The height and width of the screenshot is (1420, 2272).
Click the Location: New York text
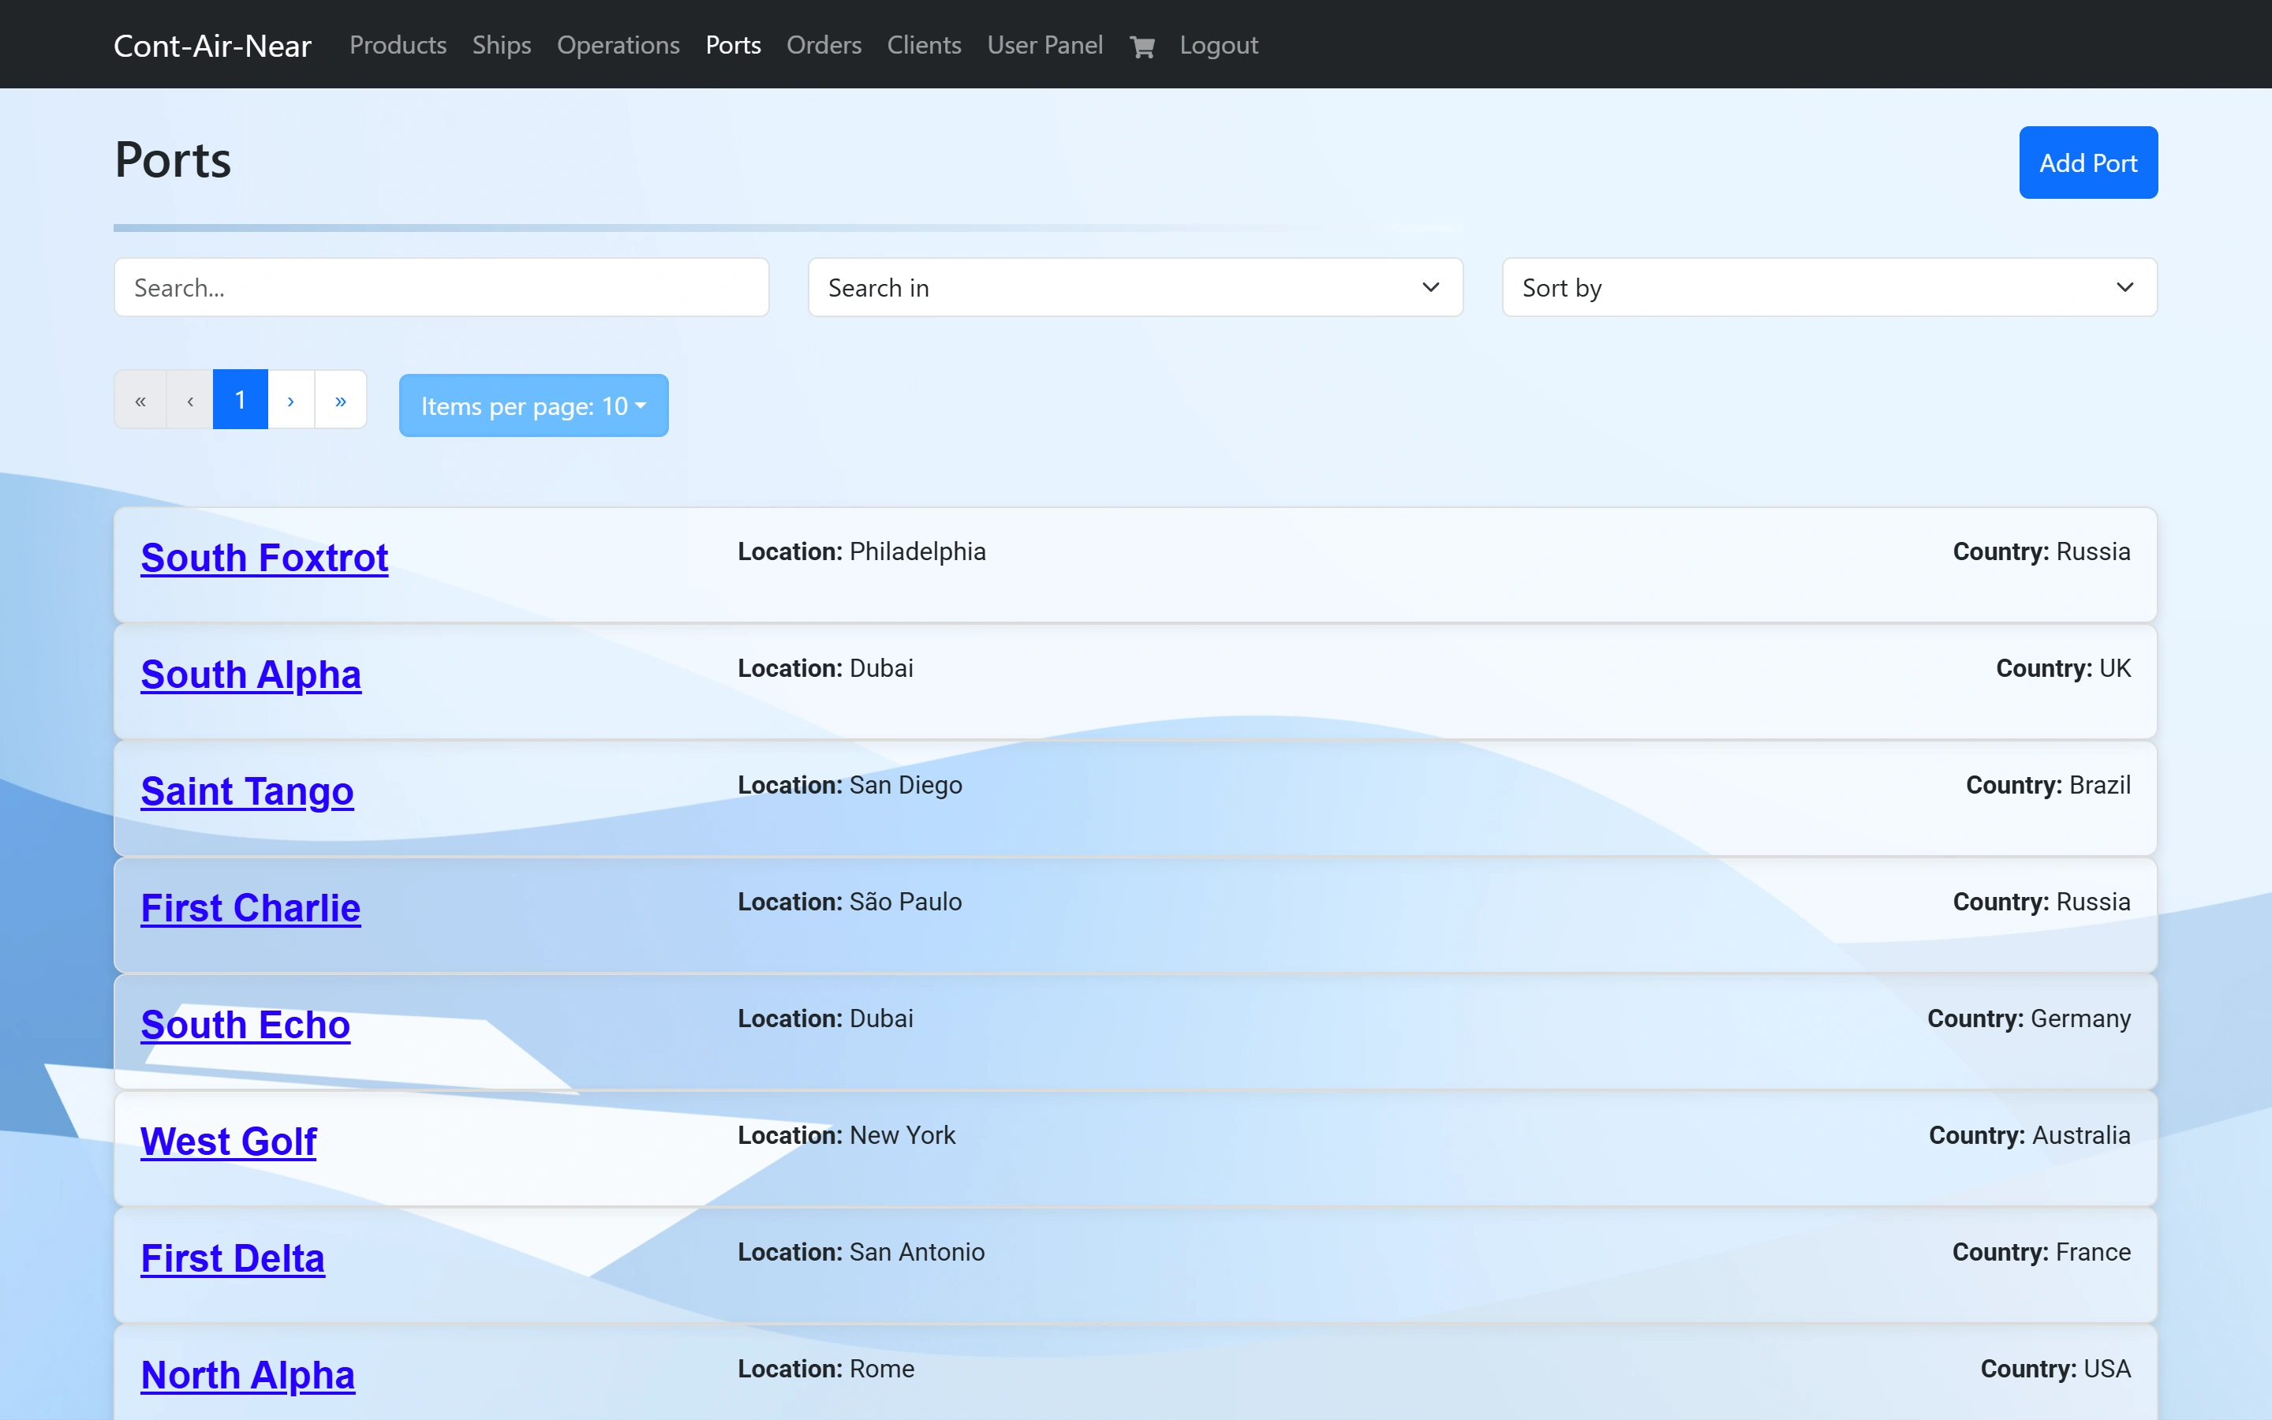tap(846, 1135)
